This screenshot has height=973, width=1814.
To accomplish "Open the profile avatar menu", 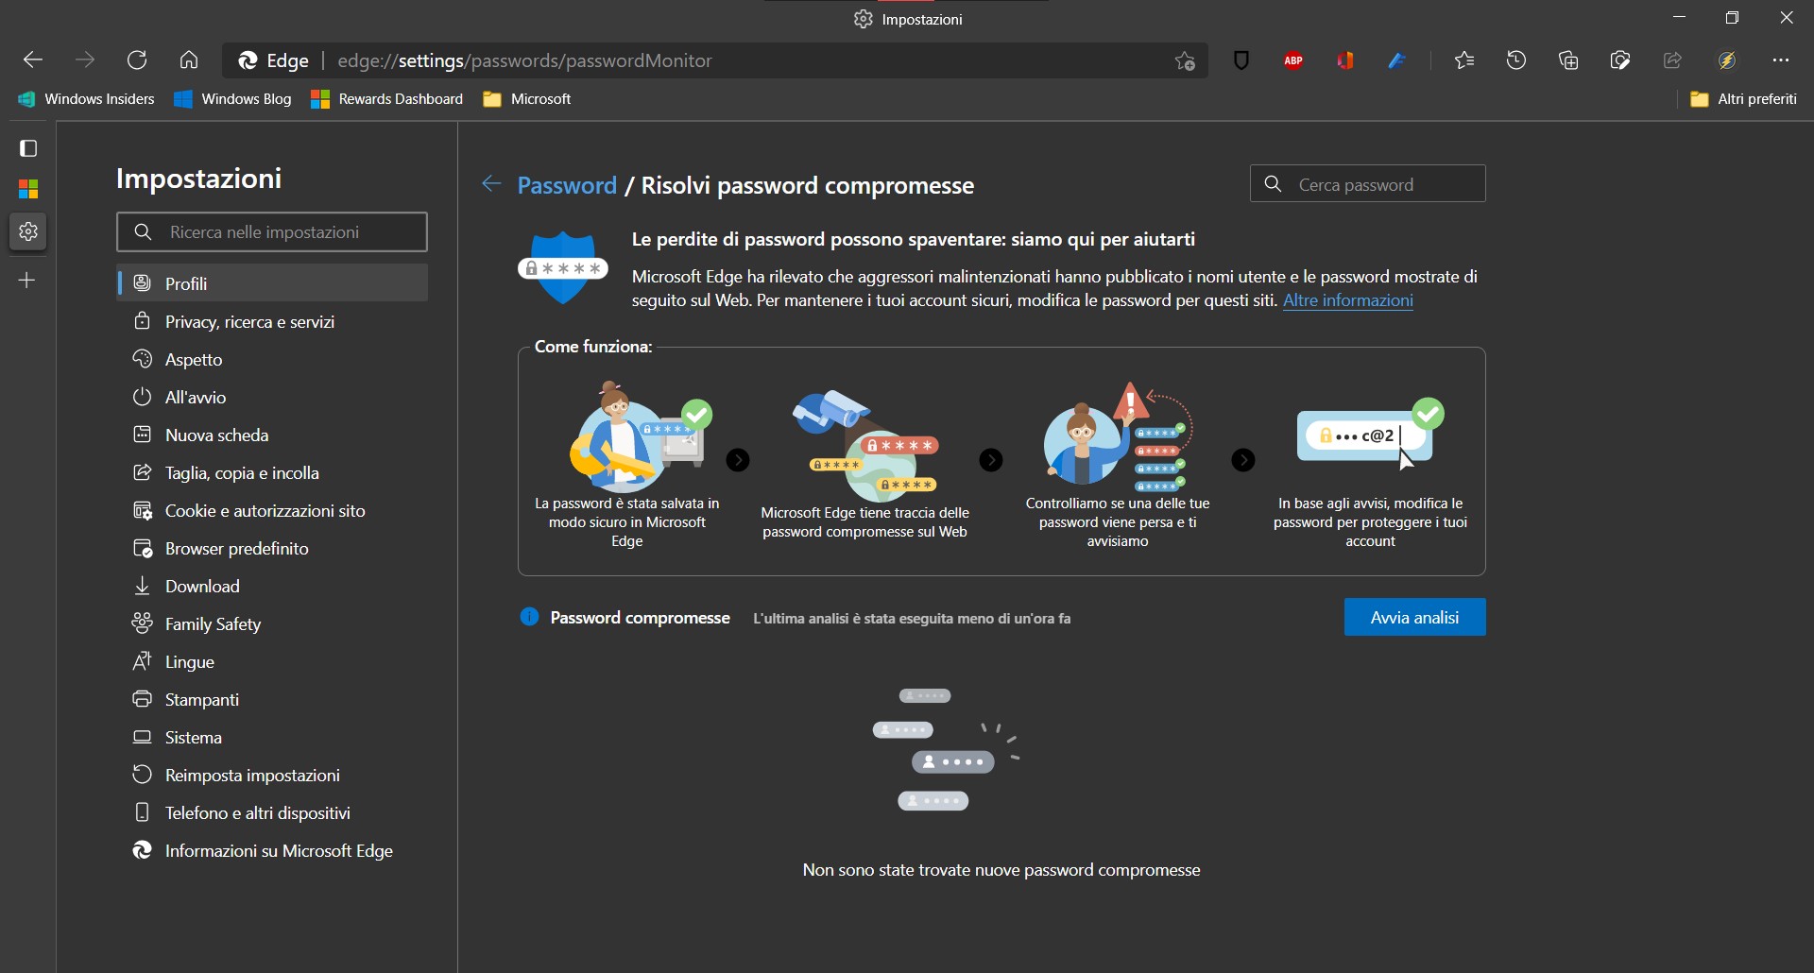I will tap(1727, 60).
